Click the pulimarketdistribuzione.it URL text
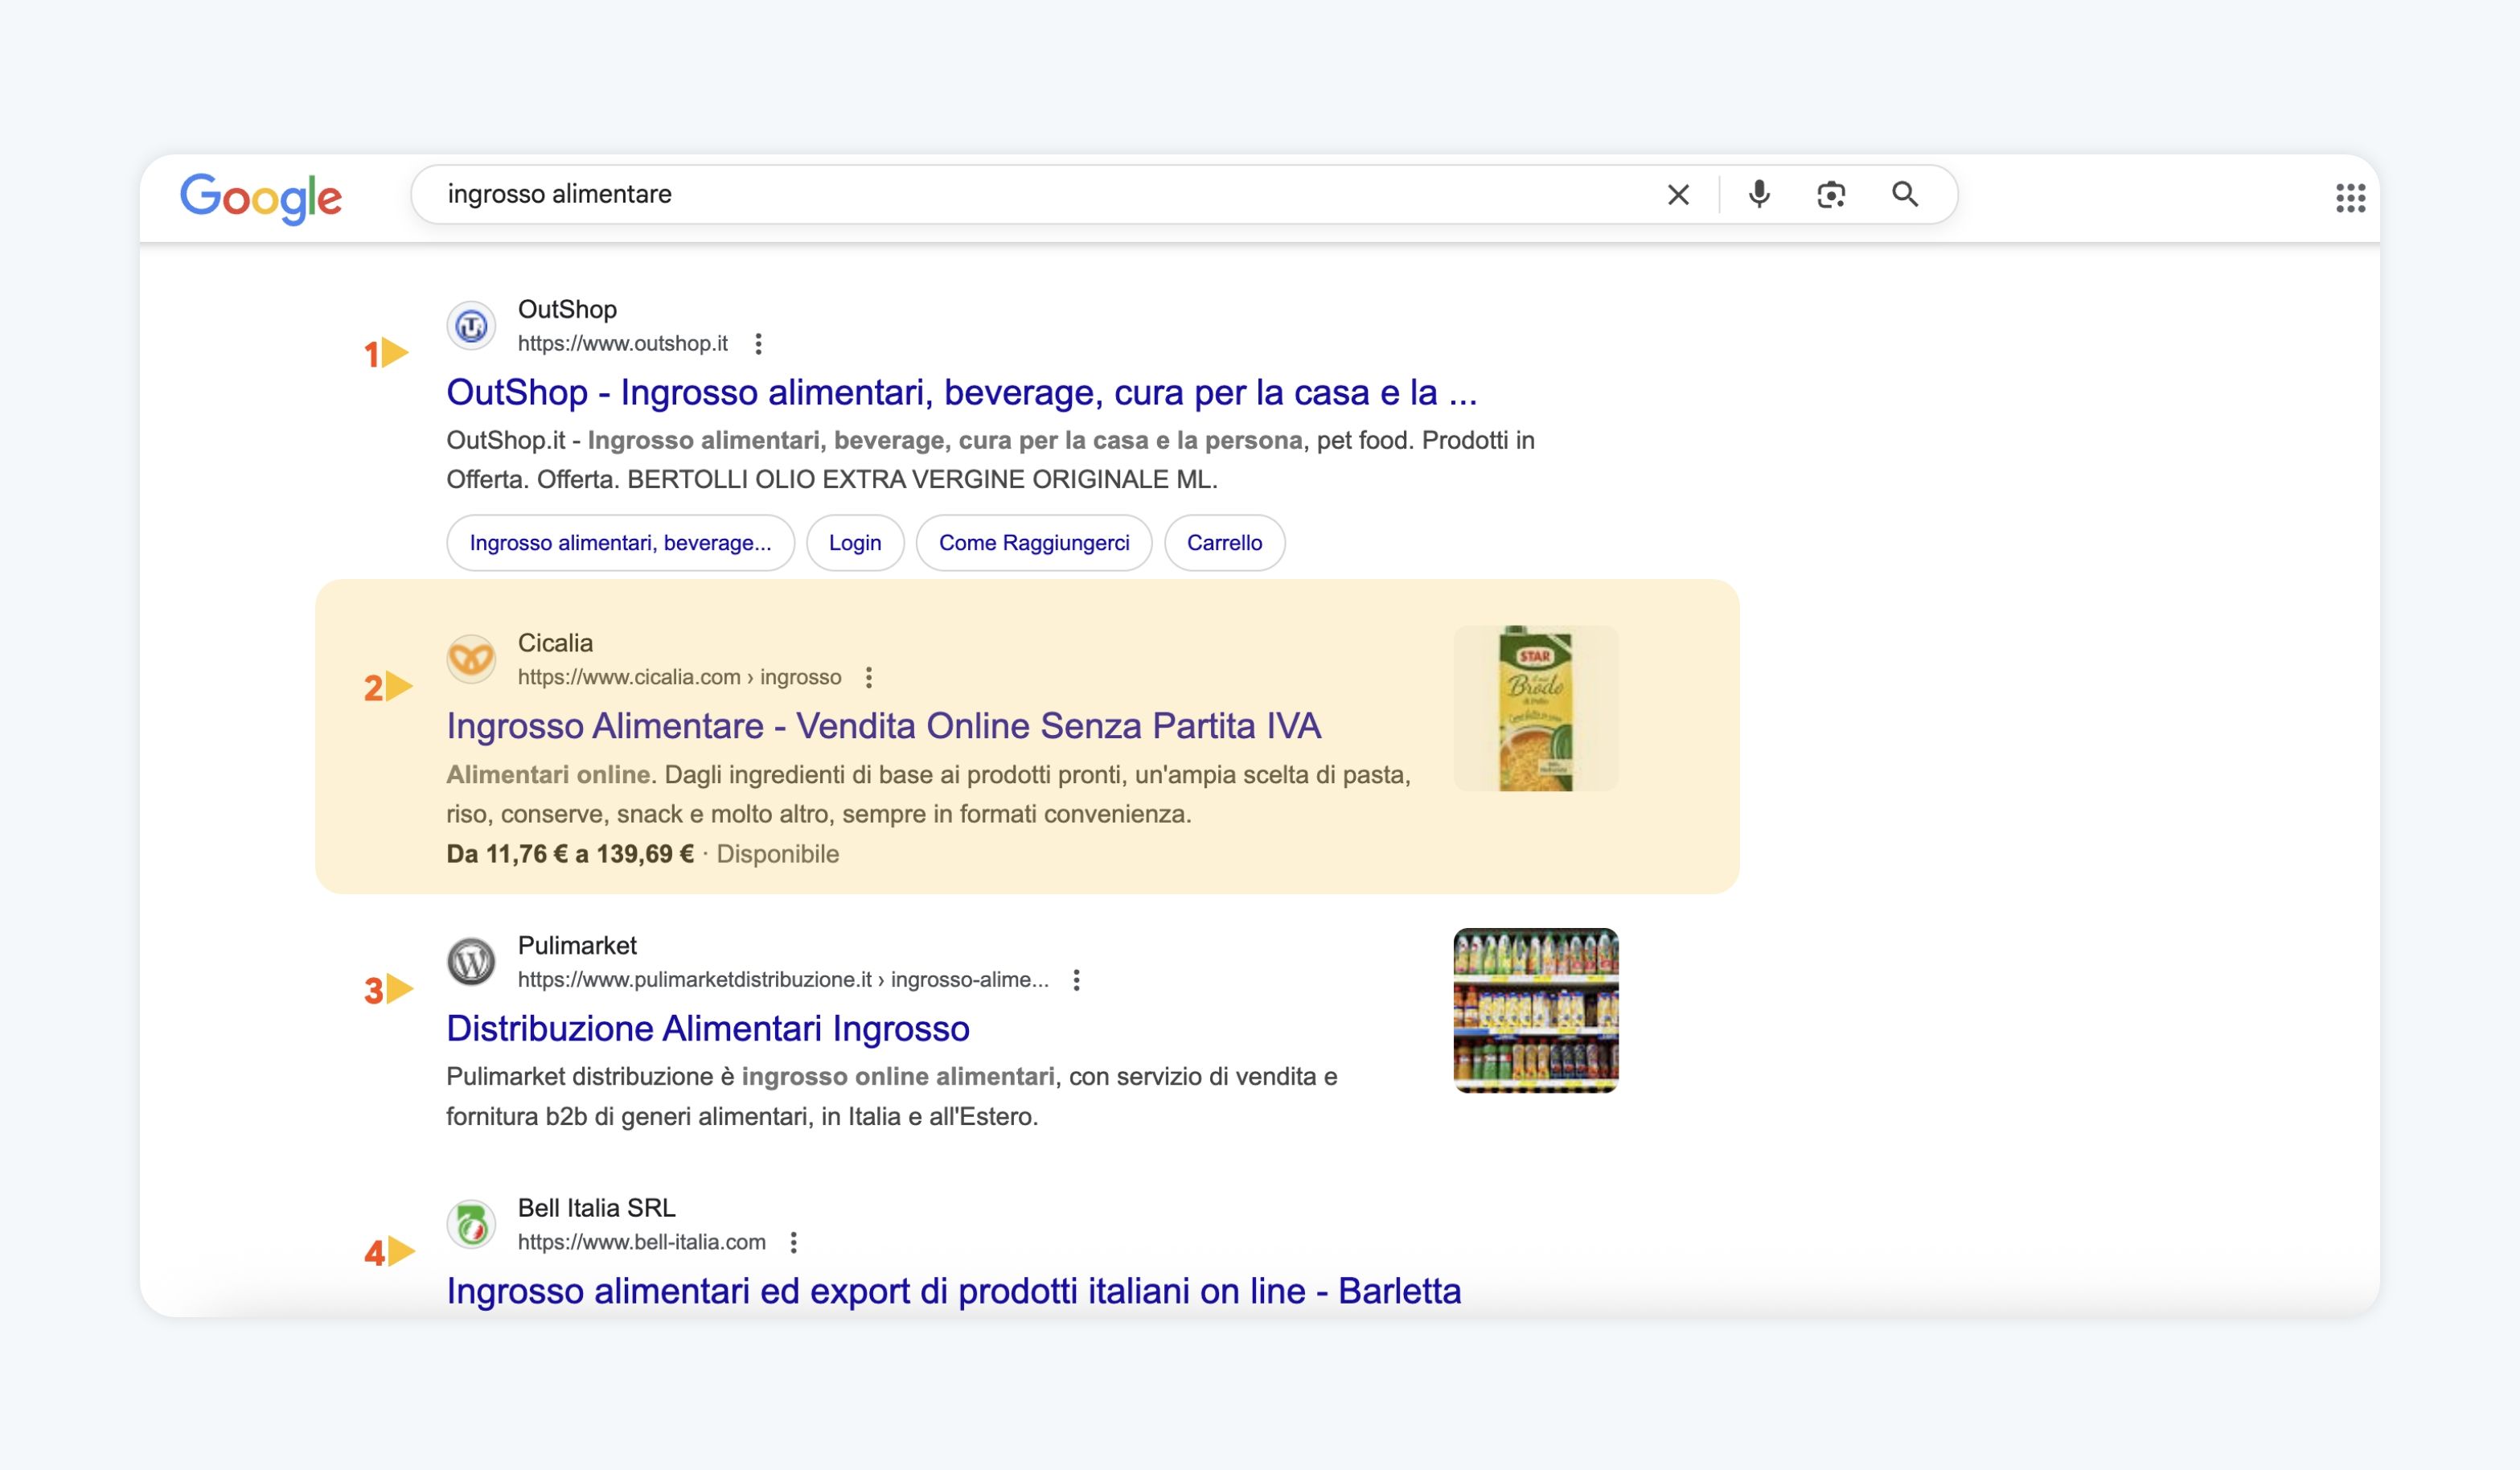The height and width of the screenshot is (1470, 2520). click(783, 980)
